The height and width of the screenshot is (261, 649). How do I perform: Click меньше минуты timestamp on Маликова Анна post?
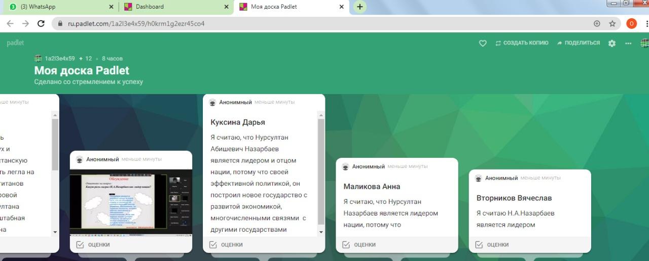[x=408, y=166]
